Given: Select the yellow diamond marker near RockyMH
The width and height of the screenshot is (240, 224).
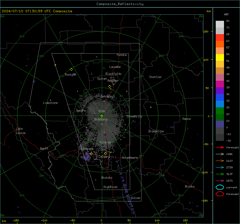Looking at the screenshot, I should [71, 70].
